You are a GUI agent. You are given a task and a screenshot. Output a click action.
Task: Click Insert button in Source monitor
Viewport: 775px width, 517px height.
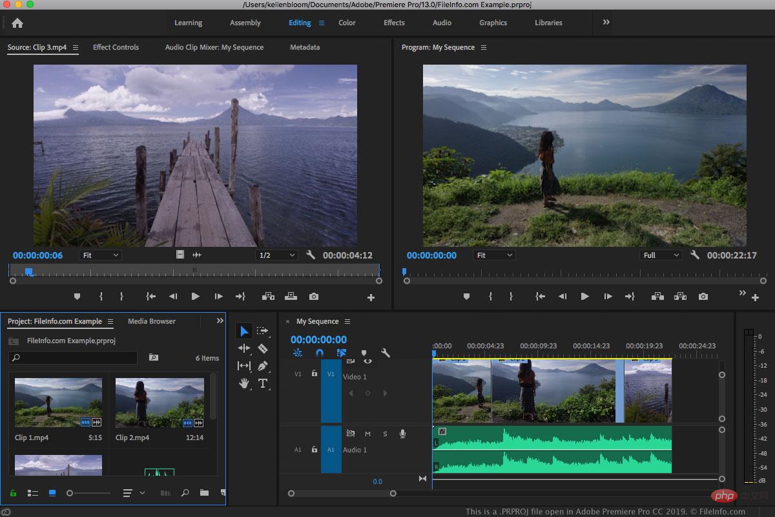[x=268, y=297]
